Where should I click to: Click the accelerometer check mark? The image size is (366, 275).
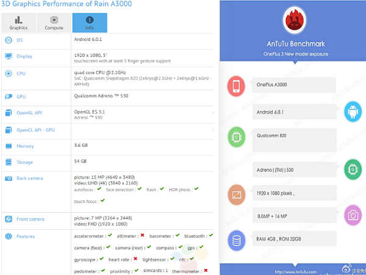tap(110, 235)
